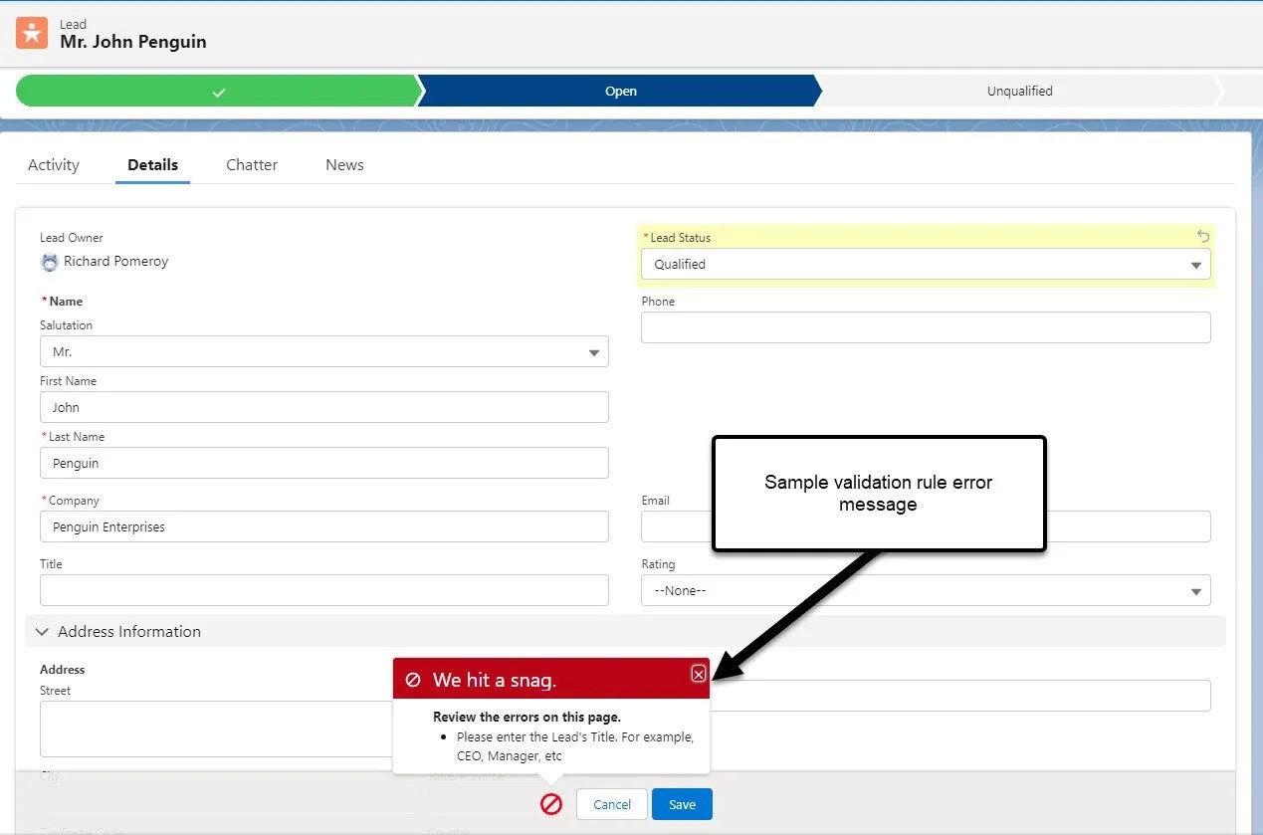Collapse the Address Information section

point(41,631)
